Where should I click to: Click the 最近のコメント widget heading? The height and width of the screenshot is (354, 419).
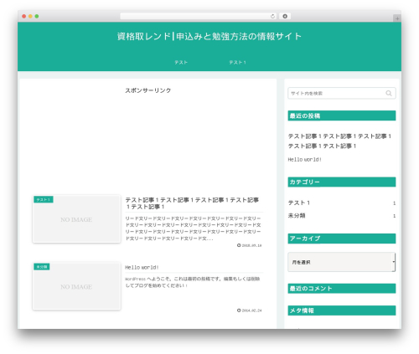coord(342,289)
